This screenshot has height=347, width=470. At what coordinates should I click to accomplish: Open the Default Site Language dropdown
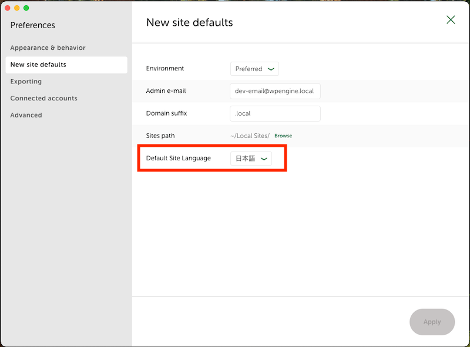pos(250,159)
